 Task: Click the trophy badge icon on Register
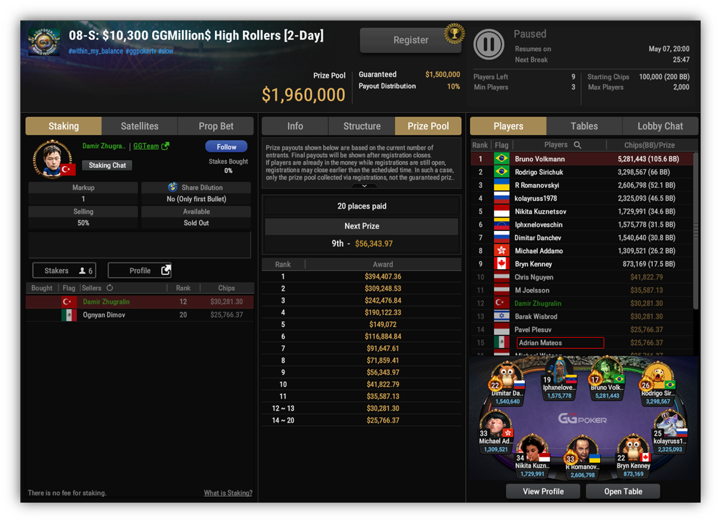point(454,34)
